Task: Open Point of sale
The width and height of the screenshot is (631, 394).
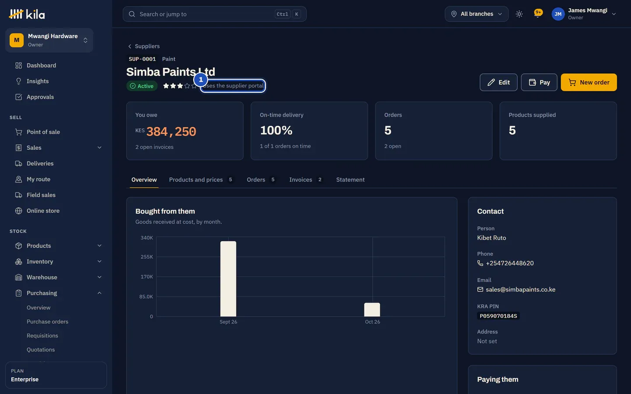Action: pyautogui.click(x=43, y=132)
